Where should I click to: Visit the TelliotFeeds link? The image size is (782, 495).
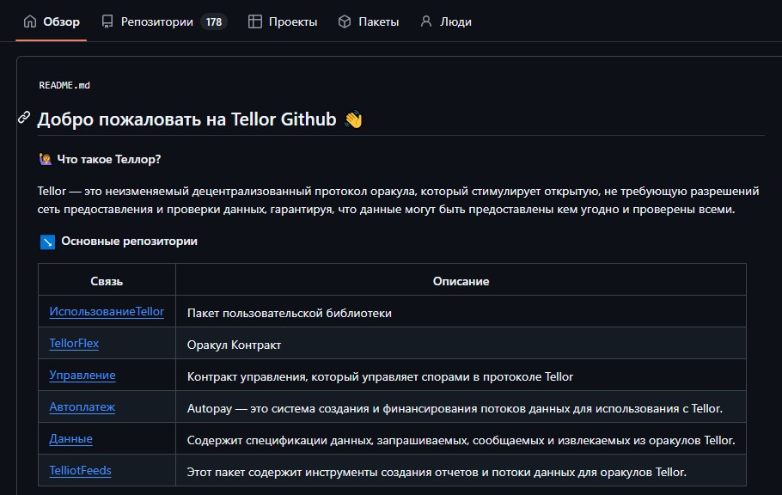(x=81, y=471)
